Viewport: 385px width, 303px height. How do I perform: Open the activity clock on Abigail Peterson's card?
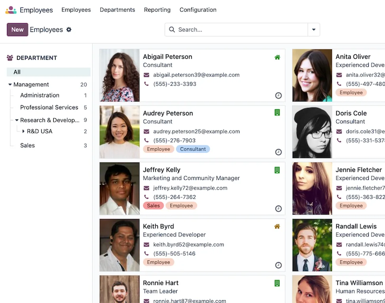coord(278,95)
